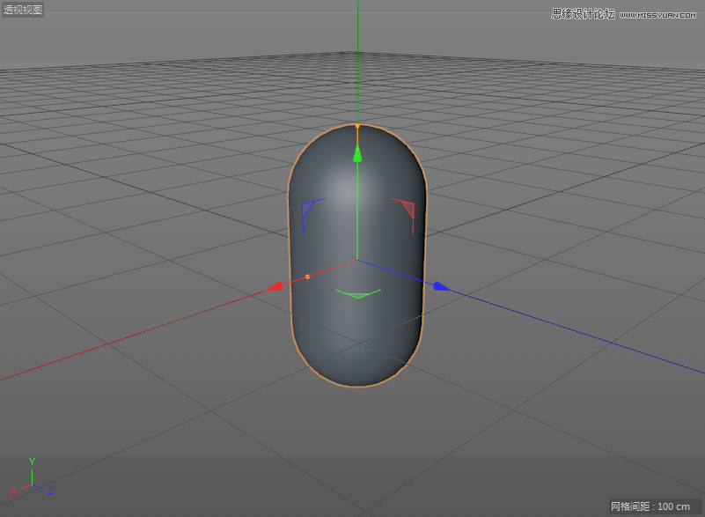Click the red X-axis line left of the arrow

[x=132, y=335]
